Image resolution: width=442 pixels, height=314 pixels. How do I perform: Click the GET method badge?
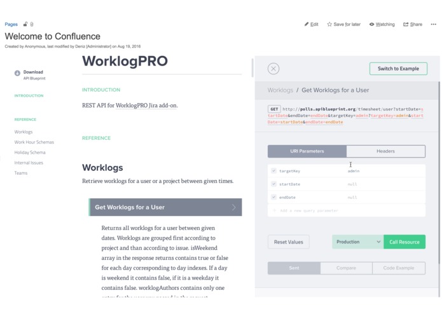point(274,109)
